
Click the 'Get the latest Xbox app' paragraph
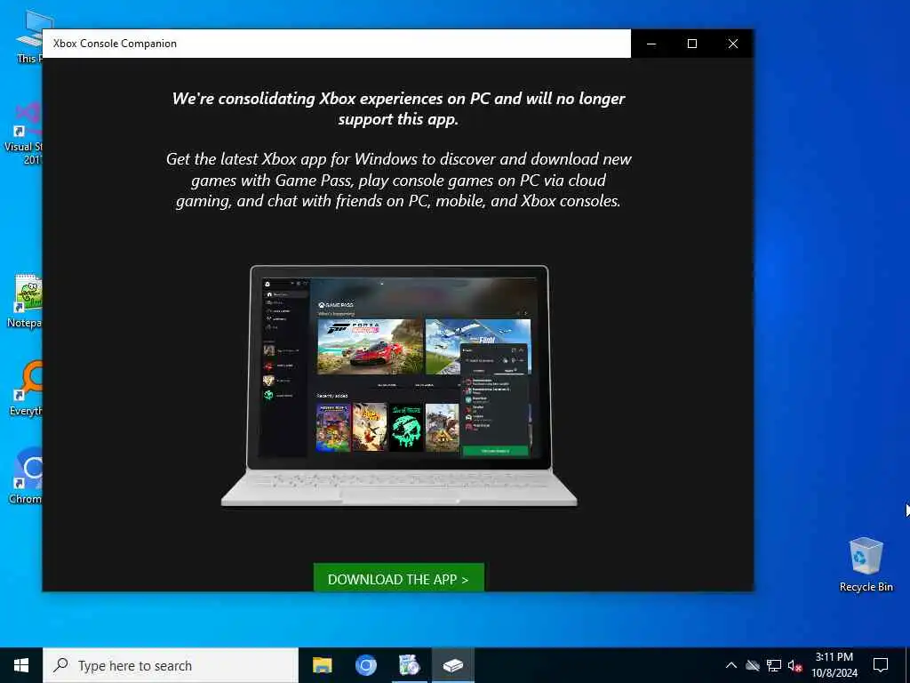pos(399,180)
